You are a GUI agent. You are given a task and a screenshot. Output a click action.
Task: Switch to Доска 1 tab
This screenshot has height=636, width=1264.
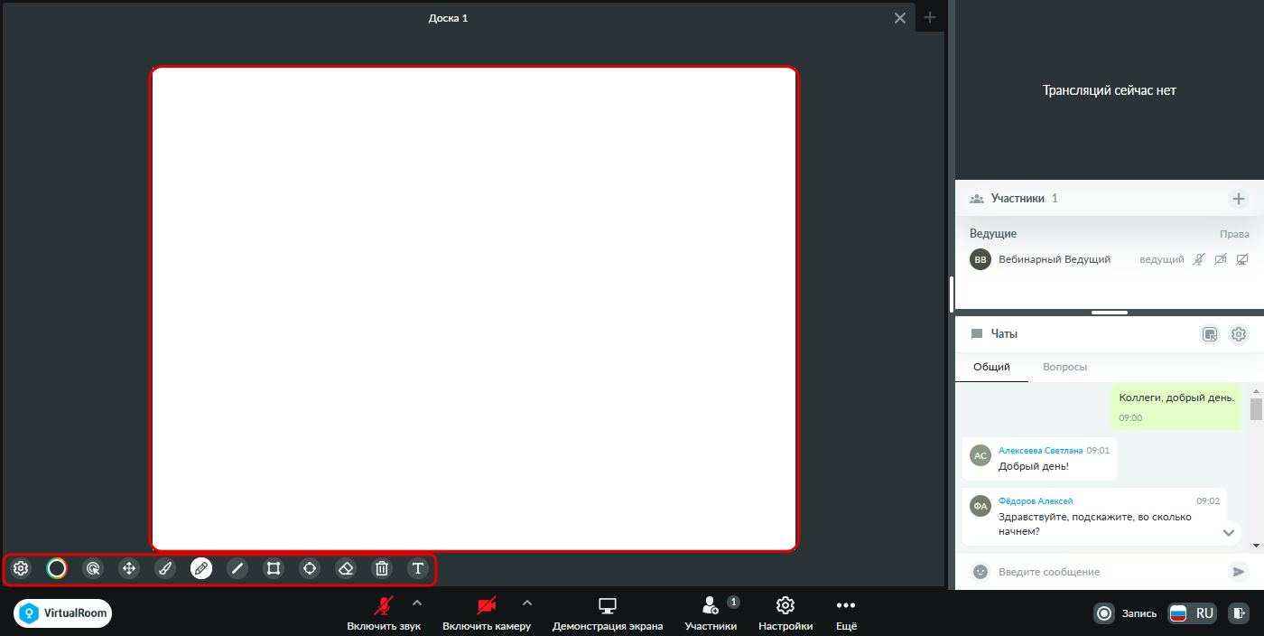(448, 18)
